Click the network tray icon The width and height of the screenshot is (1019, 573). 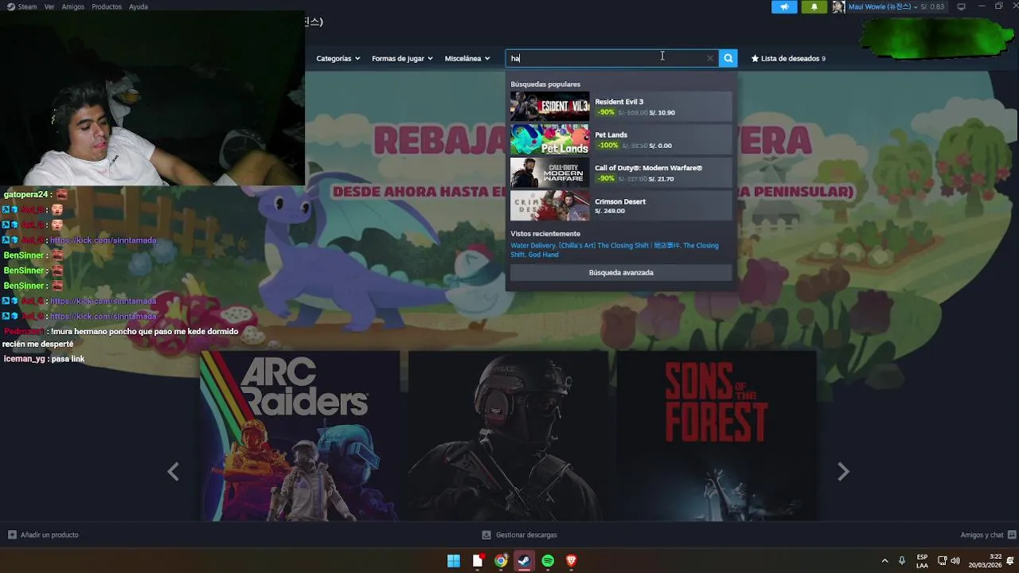point(942,561)
